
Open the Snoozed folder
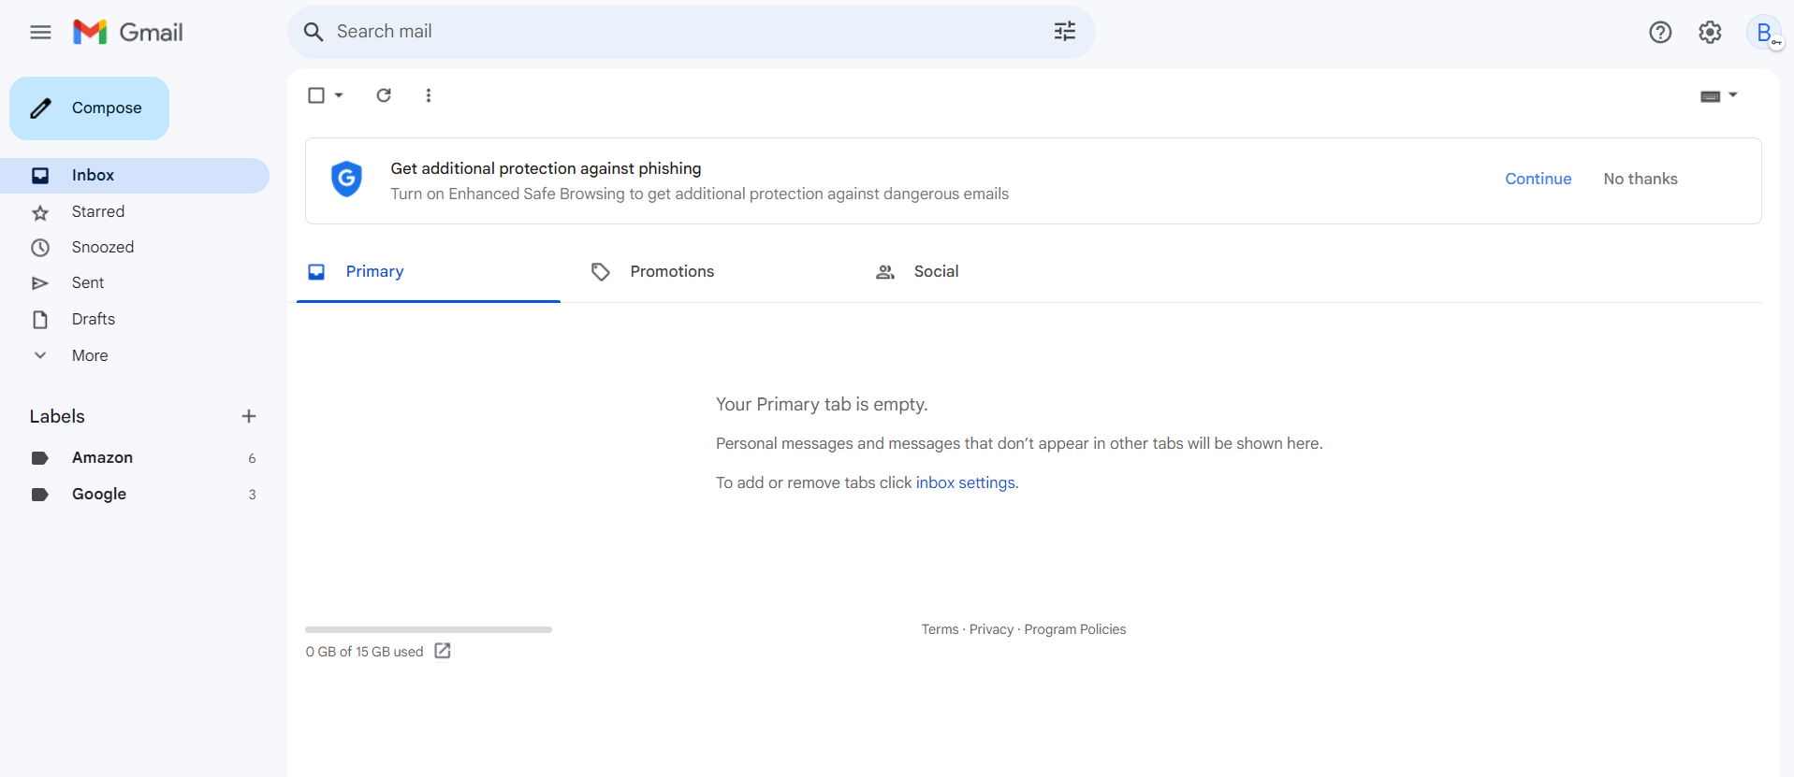[135, 248]
